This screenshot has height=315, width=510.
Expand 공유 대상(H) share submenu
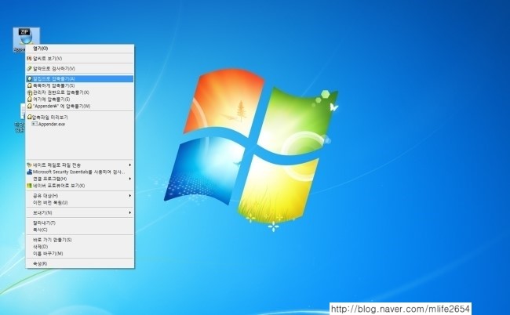tap(80, 195)
